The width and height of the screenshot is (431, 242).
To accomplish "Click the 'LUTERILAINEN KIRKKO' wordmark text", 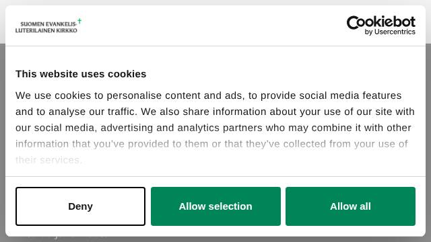I will tap(46, 30).
